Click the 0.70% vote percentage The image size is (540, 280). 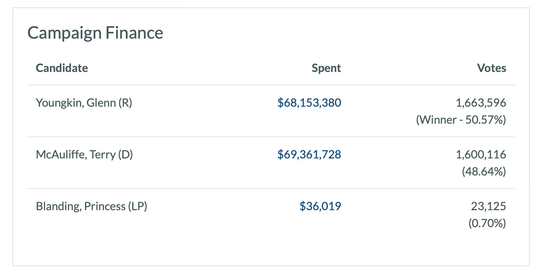(x=487, y=223)
